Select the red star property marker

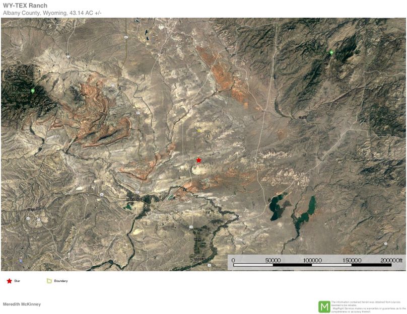[x=198, y=160]
